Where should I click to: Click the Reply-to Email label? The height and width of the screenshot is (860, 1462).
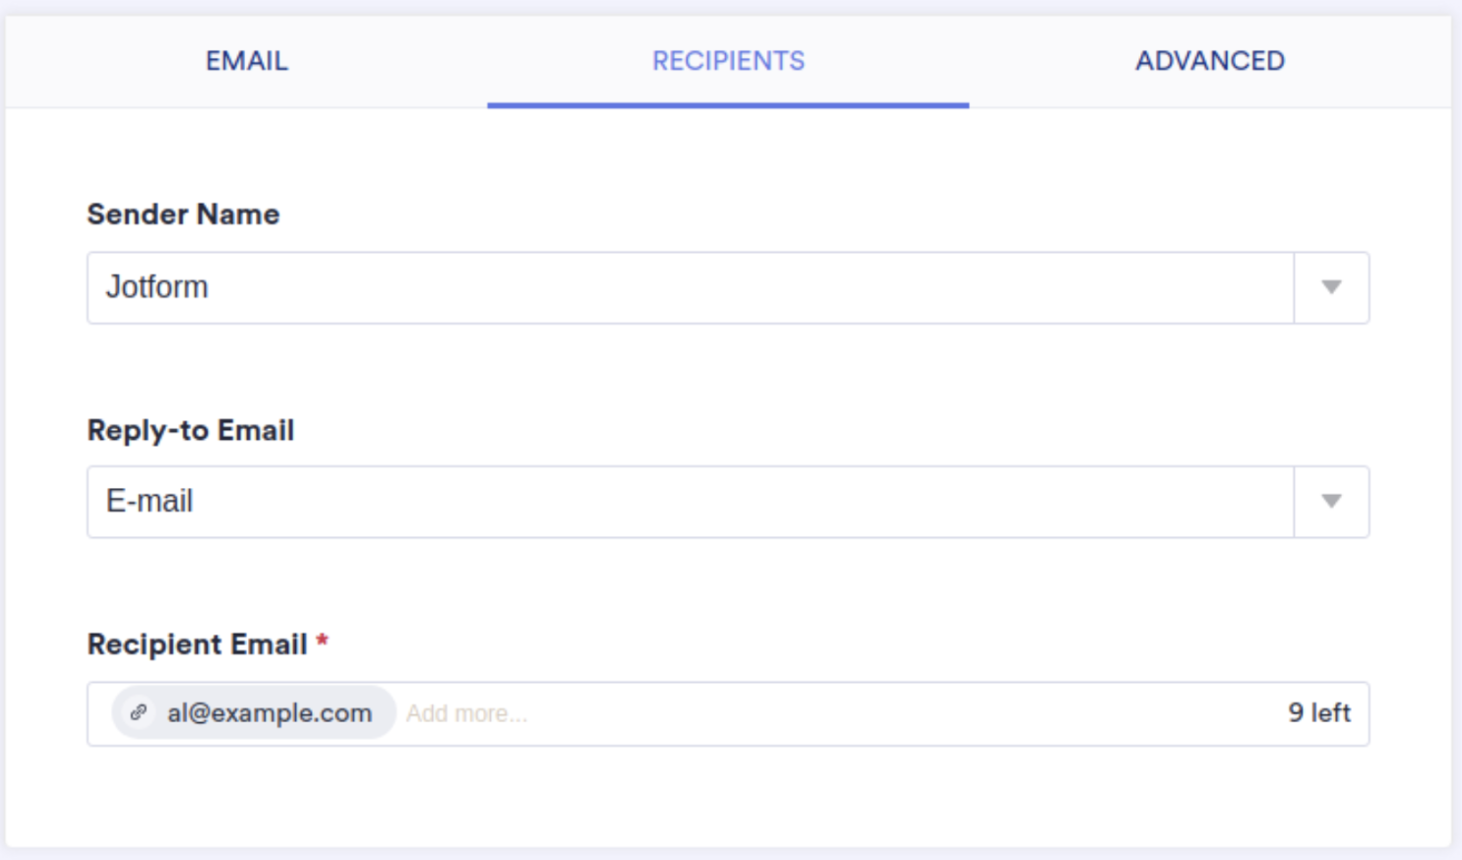[x=191, y=430]
